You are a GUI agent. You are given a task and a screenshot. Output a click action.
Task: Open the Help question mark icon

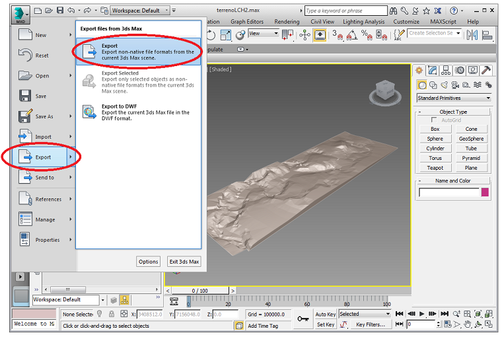[454, 11]
